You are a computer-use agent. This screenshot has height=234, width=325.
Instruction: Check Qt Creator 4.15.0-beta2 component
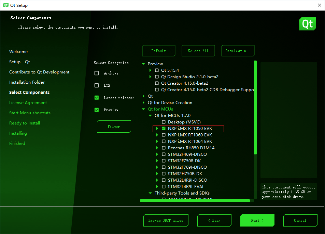pyautogui.click(x=157, y=83)
